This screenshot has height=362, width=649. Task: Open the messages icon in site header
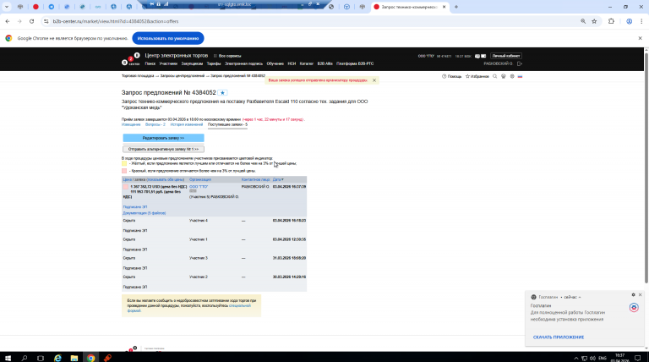point(477,56)
